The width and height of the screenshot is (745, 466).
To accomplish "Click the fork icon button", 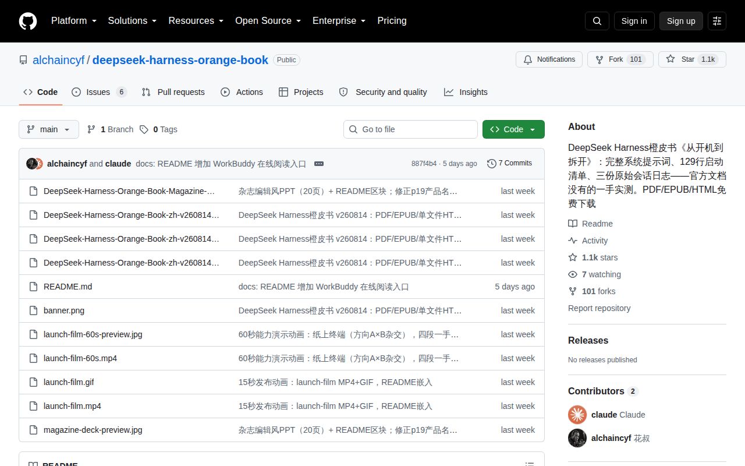I will (599, 59).
